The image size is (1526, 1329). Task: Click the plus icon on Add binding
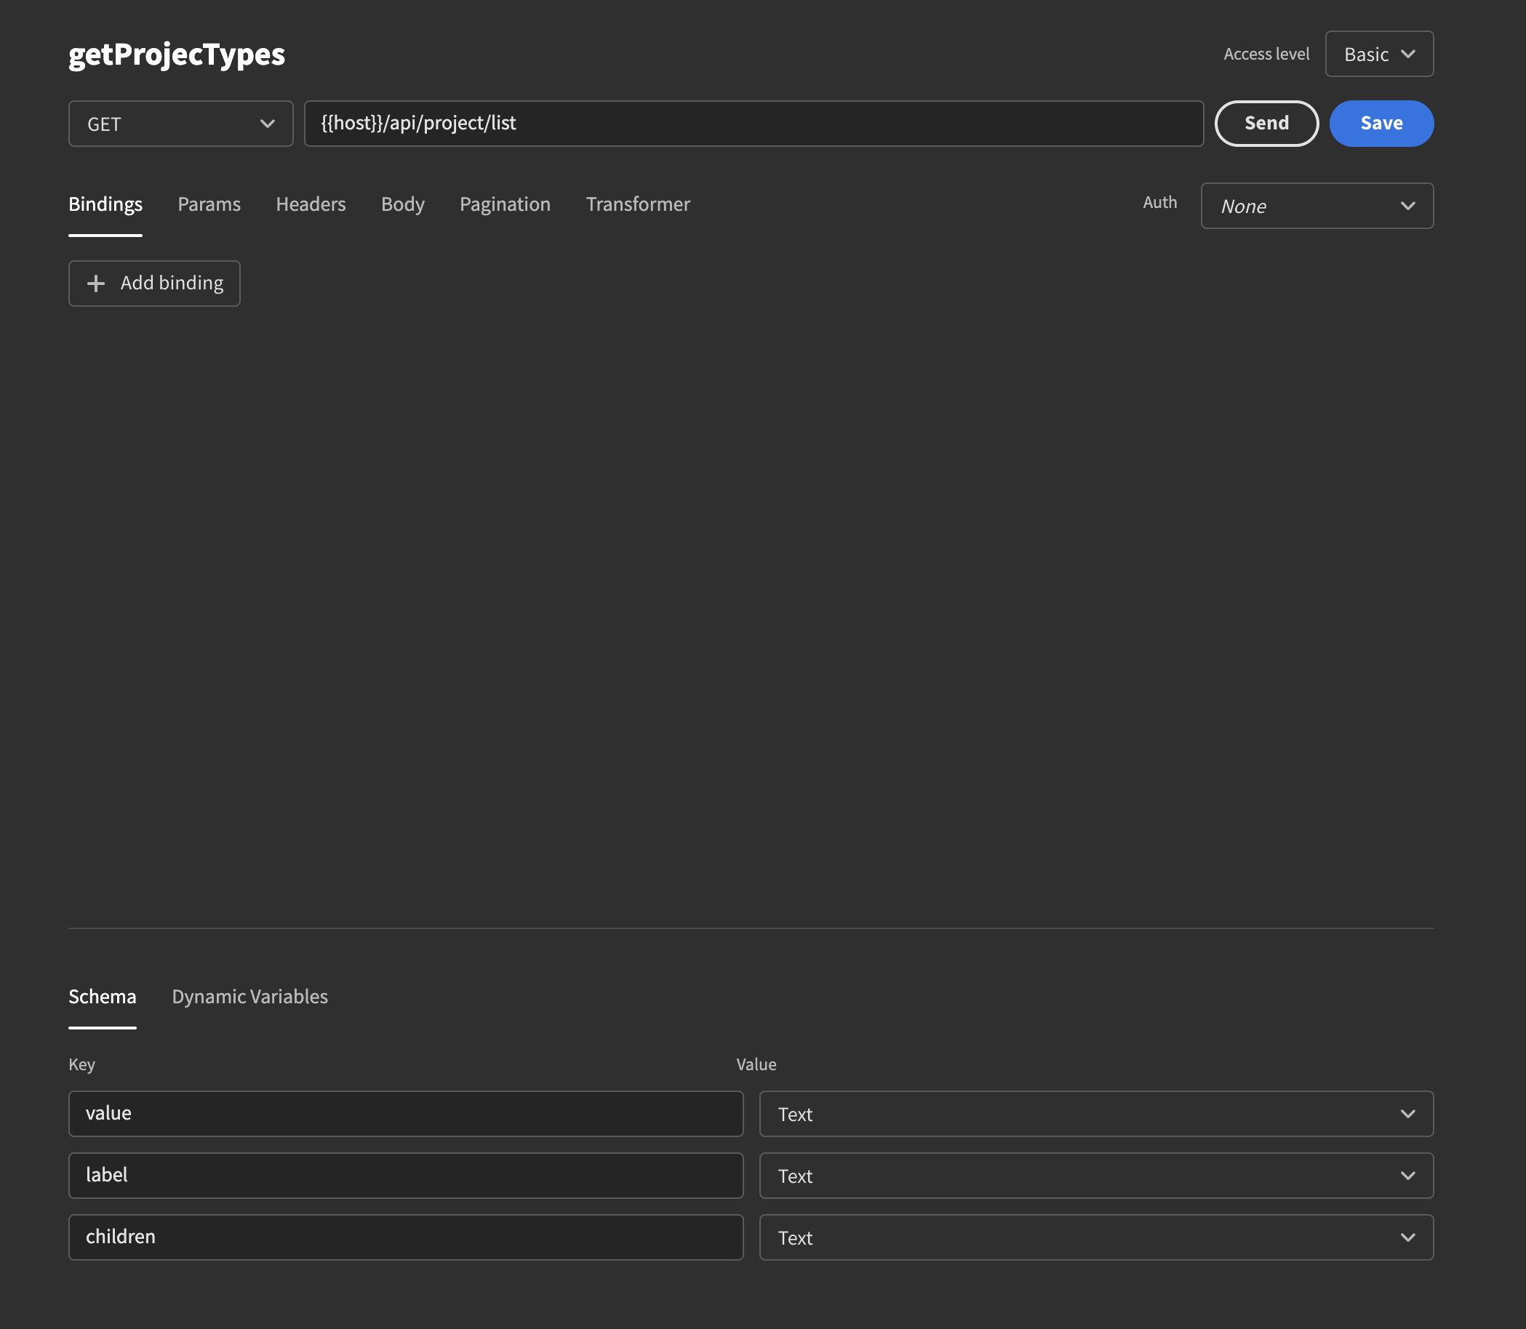pos(95,284)
